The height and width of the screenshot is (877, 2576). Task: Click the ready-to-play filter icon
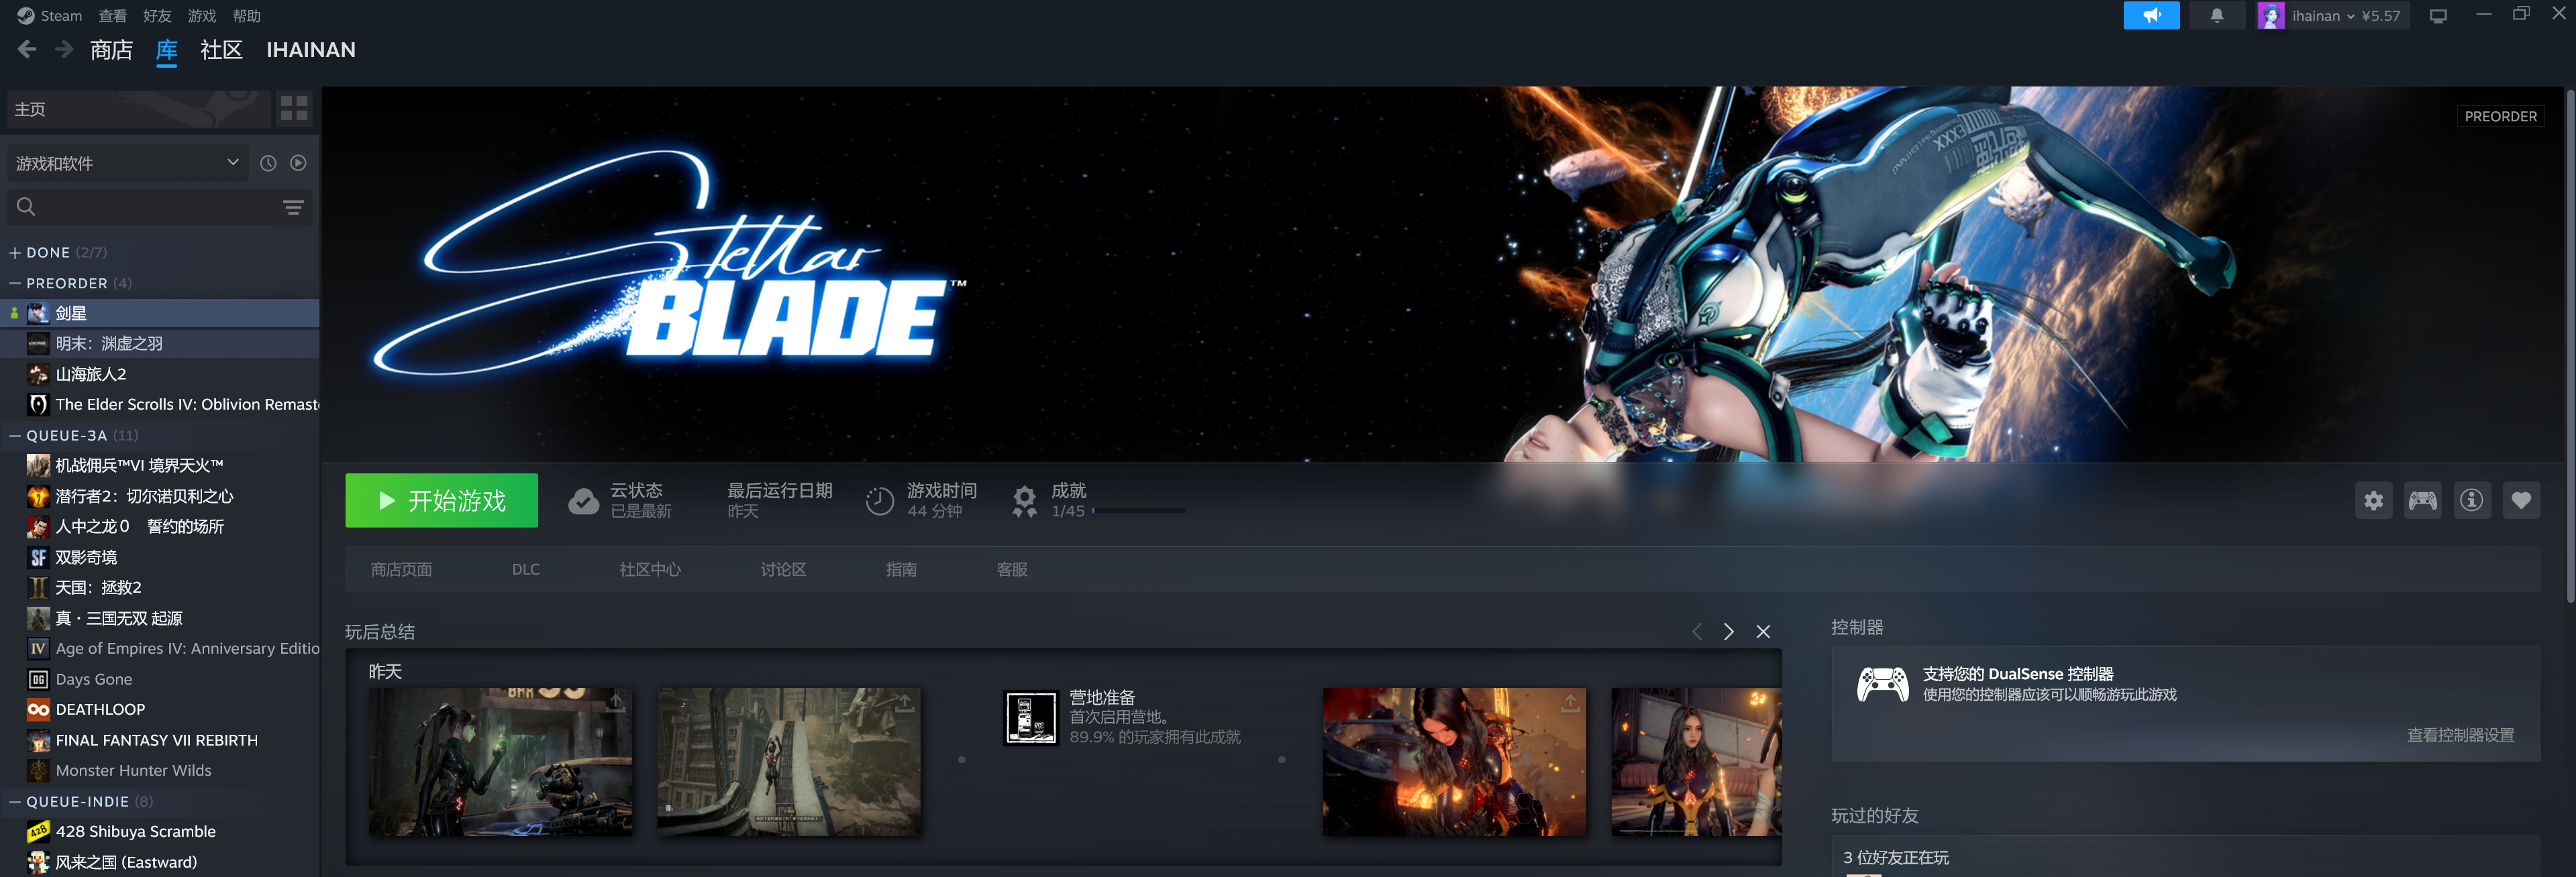coord(298,163)
